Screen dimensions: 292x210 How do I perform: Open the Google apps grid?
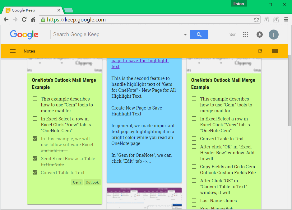point(246,35)
